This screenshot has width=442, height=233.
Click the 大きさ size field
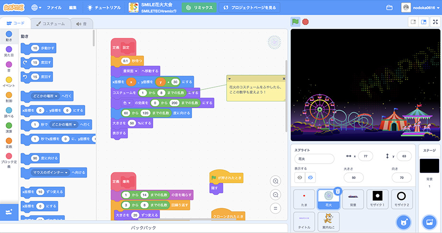353,178
